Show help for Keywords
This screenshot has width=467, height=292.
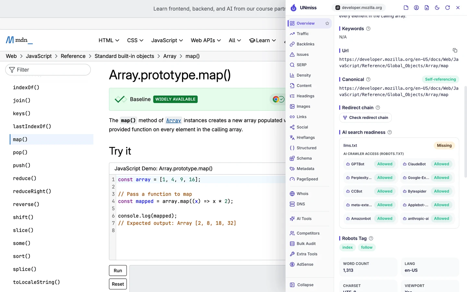pyautogui.click(x=368, y=29)
